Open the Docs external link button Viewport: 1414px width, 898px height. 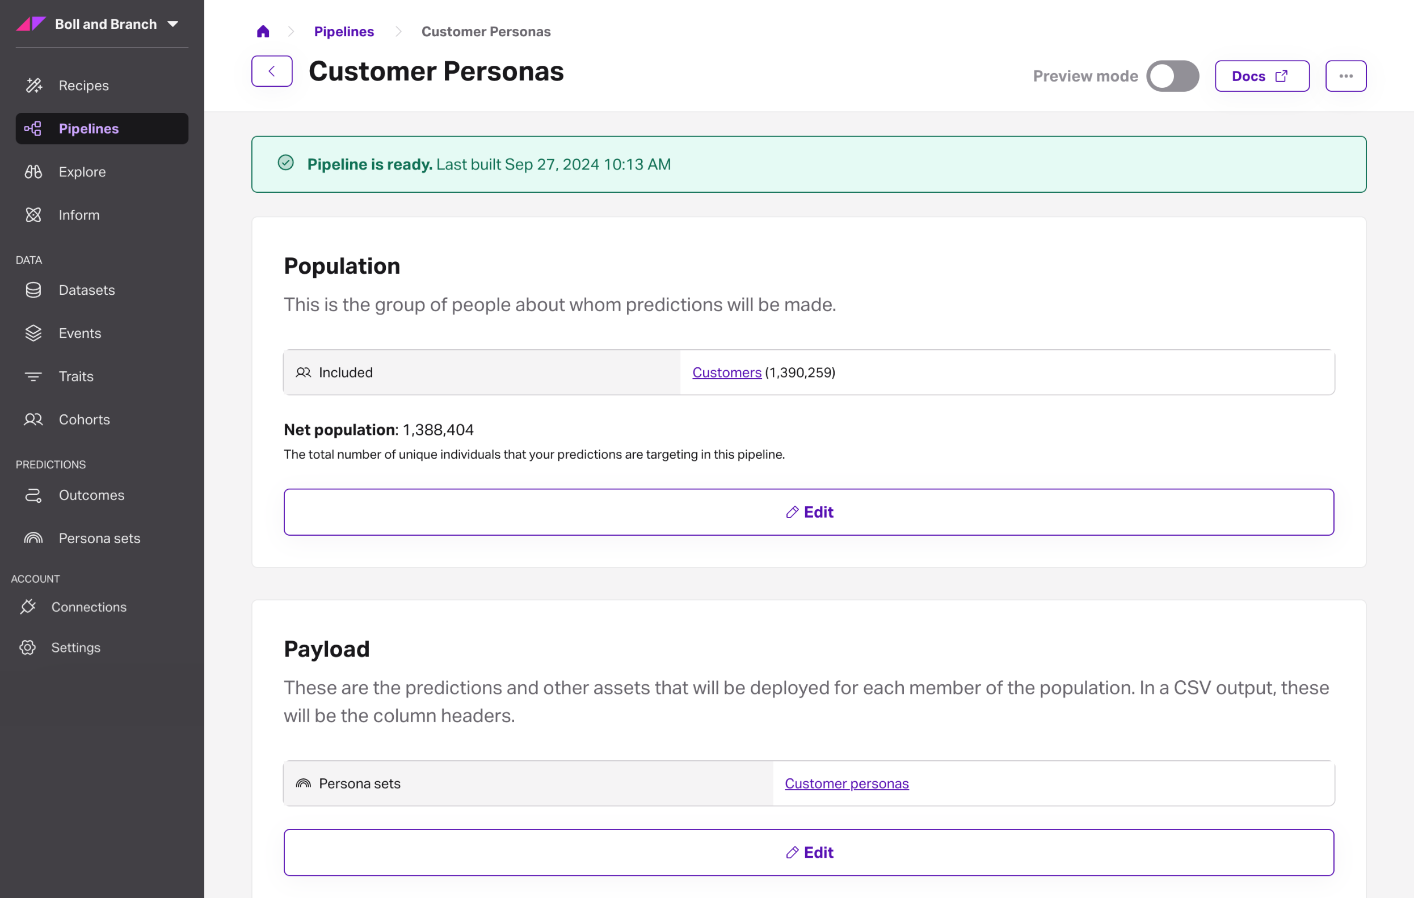tap(1261, 77)
